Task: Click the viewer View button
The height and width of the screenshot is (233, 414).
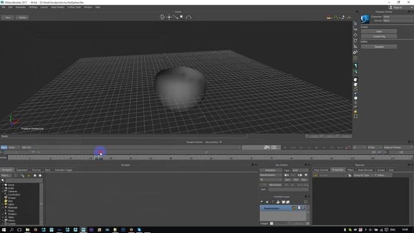Action: tap(8, 17)
